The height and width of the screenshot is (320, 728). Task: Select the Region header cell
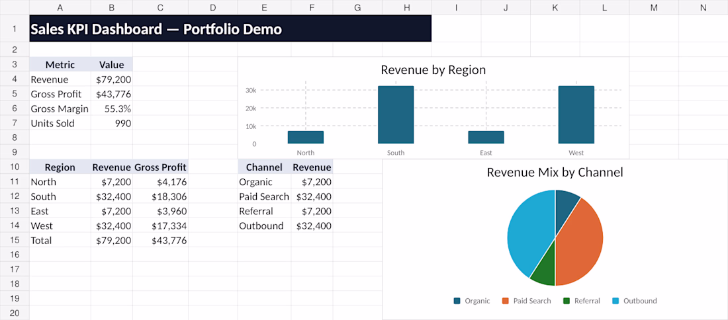coord(60,167)
